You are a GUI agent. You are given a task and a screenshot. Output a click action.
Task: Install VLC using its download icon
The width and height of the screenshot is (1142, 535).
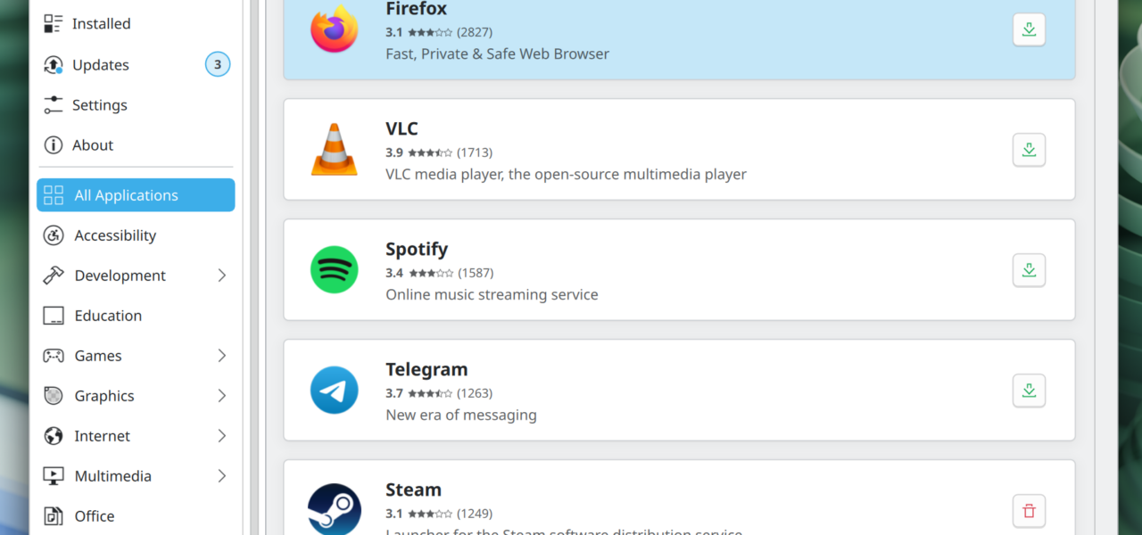(x=1029, y=150)
